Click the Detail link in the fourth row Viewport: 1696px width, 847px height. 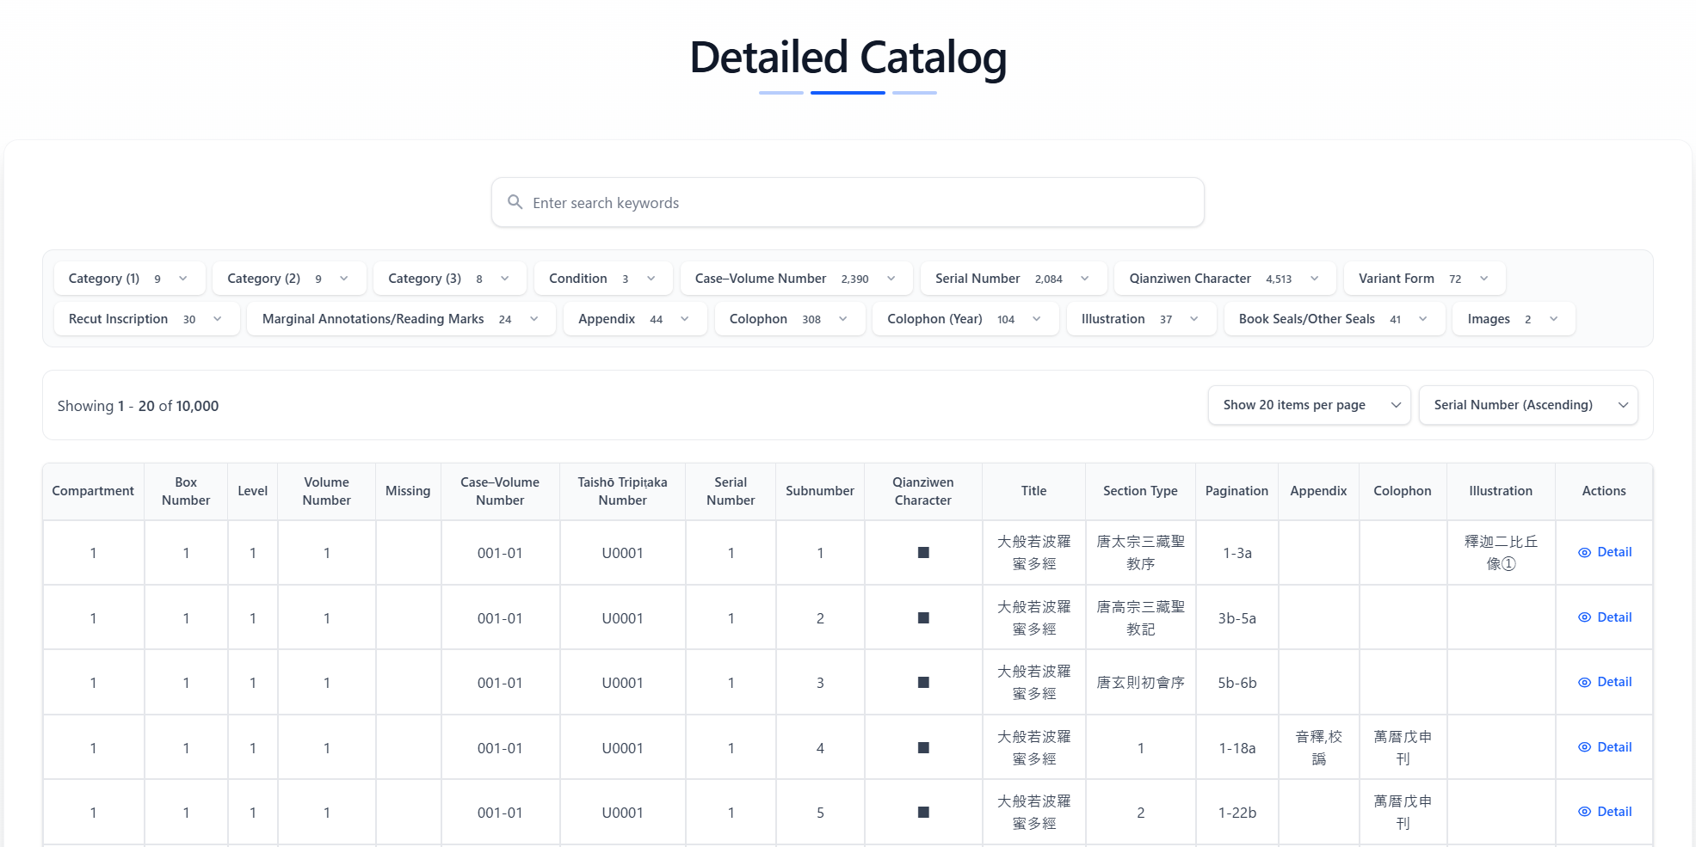pos(1614,746)
